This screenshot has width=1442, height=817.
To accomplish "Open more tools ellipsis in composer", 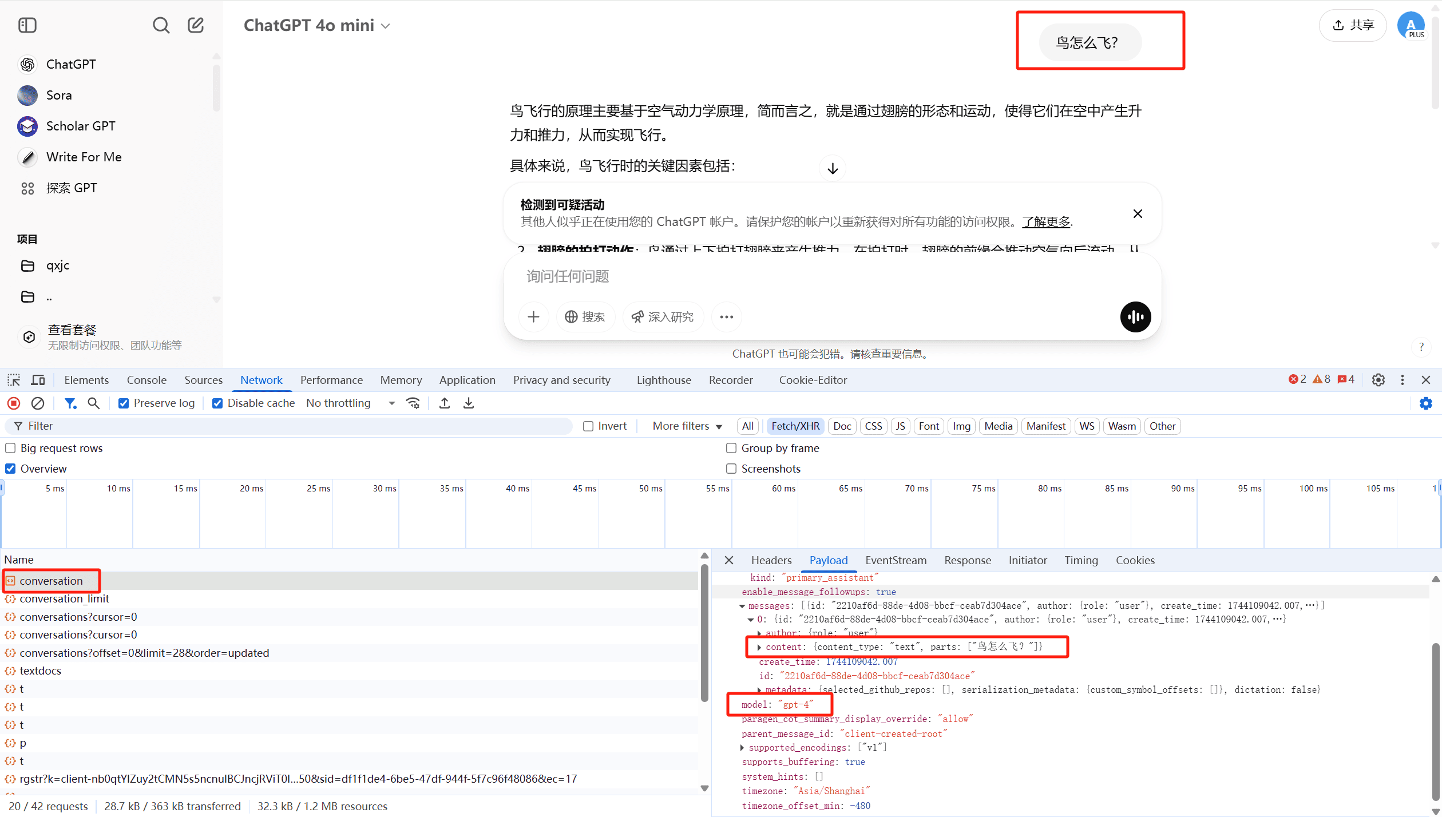I will pos(727,317).
